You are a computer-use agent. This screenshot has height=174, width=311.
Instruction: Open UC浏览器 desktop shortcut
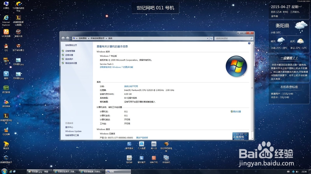coord(6,33)
